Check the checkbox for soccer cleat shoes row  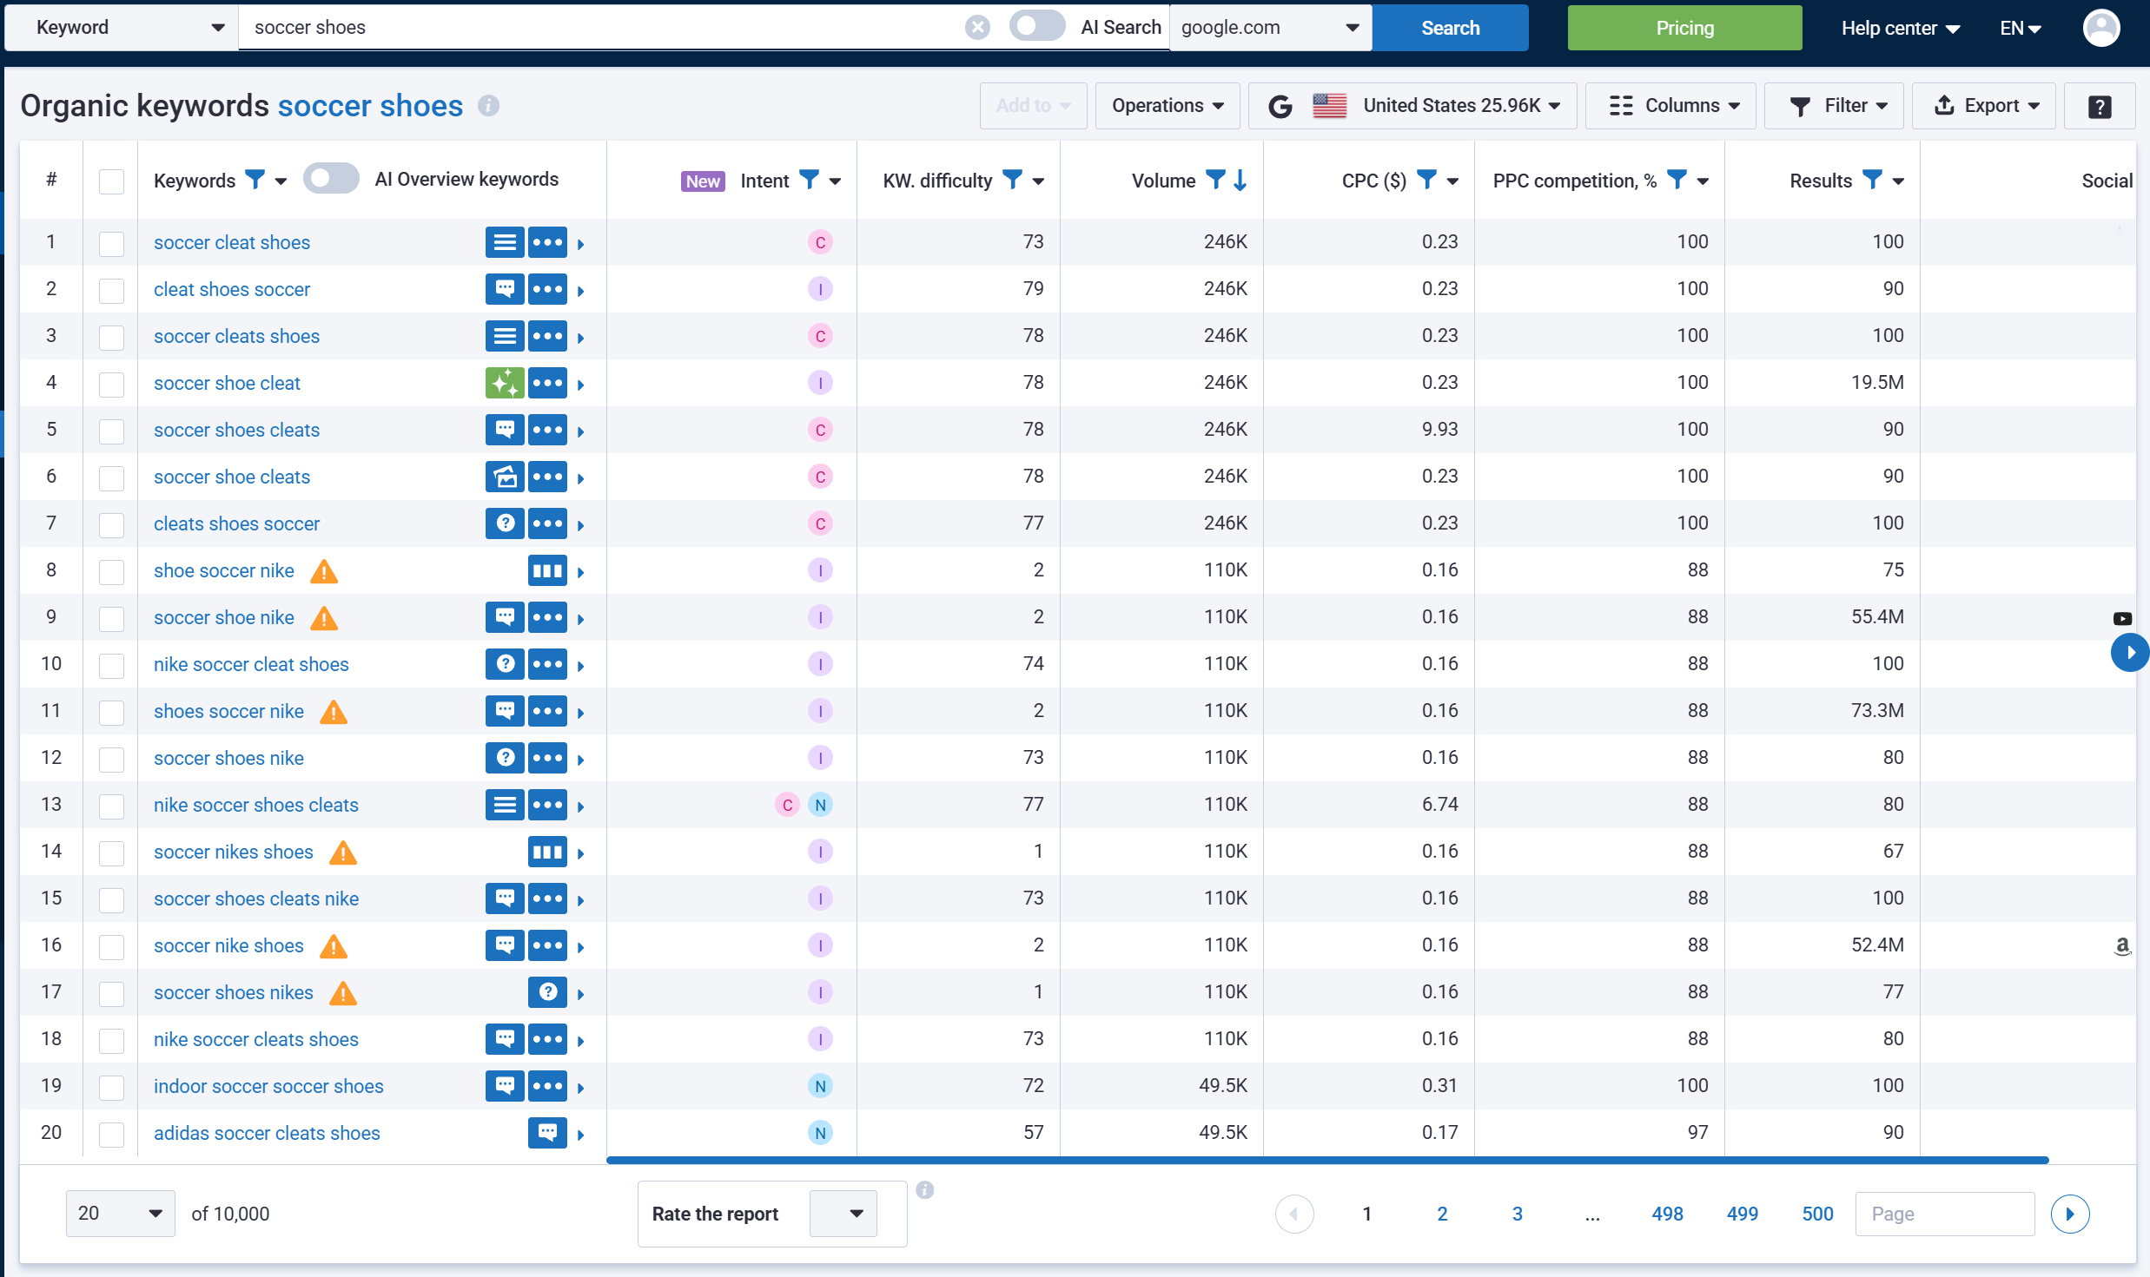(x=111, y=244)
